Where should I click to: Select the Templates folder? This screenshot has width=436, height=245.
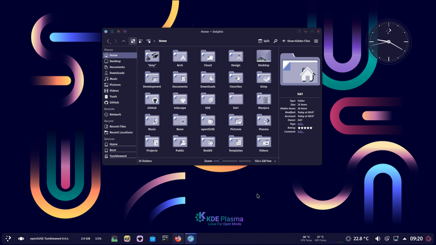pos(236,144)
